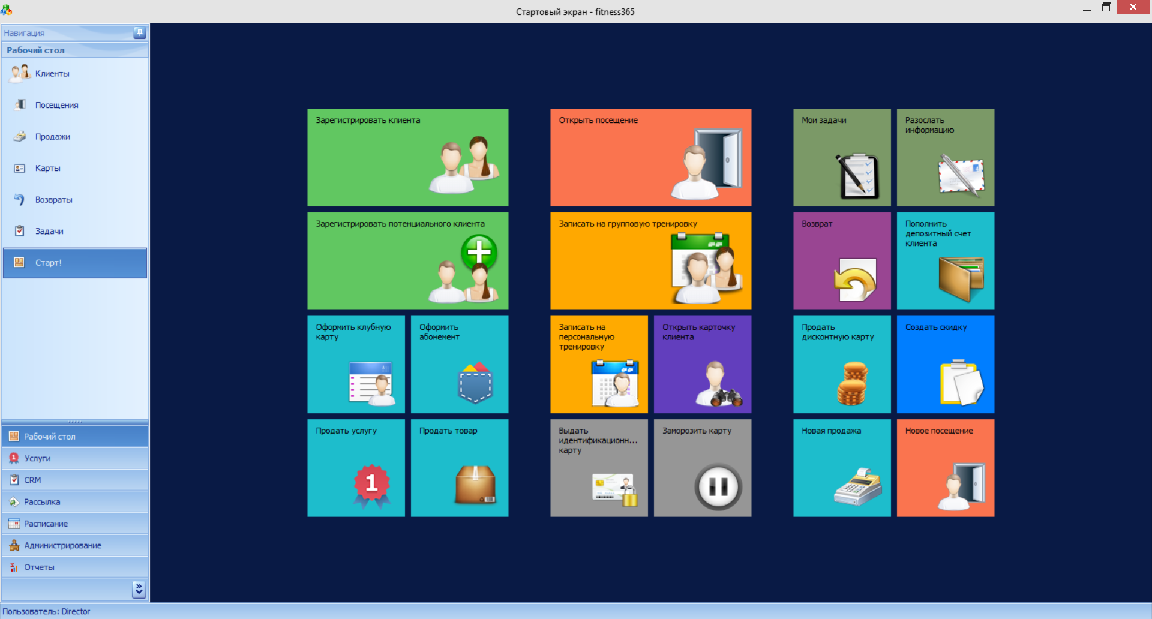Pin the Навигация panel
This screenshot has width=1152, height=619.
pyautogui.click(x=139, y=32)
